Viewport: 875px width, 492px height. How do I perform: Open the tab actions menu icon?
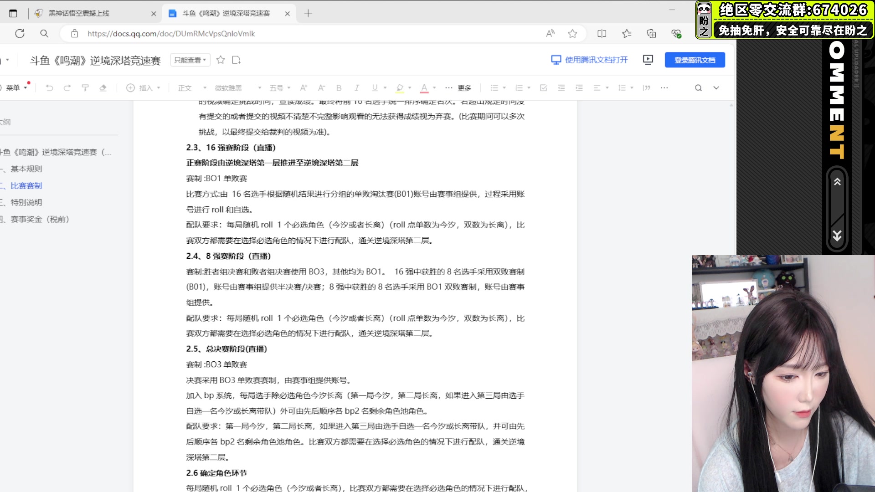point(13,13)
